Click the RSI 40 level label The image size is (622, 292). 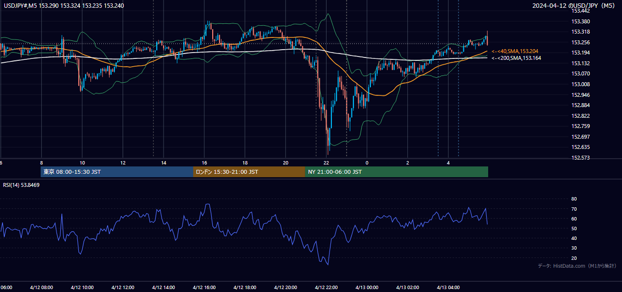(x=574, y=238)
